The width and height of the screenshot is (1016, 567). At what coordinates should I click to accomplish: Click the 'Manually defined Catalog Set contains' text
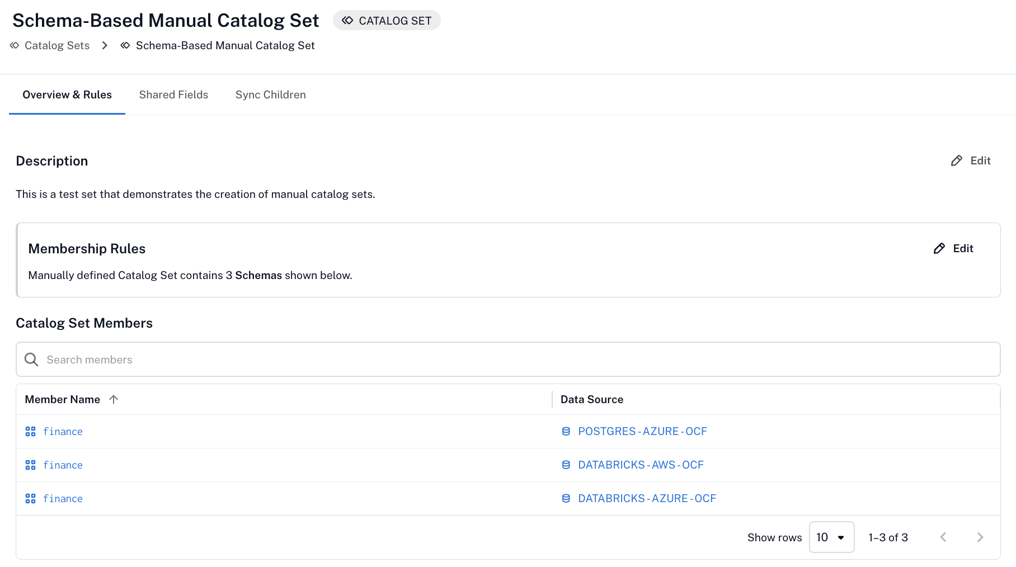click(x=125, y=275)
